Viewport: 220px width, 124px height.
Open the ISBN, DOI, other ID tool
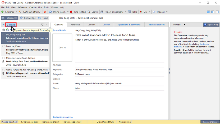[30, 12]
